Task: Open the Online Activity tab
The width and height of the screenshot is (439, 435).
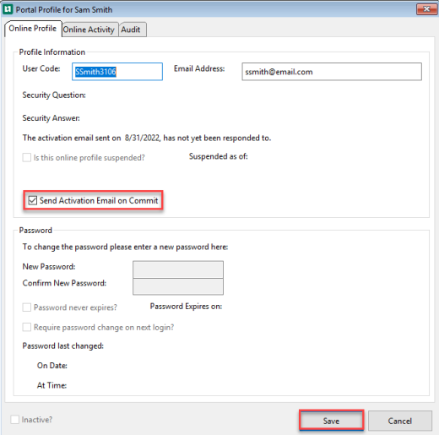Action: point(89,30)
